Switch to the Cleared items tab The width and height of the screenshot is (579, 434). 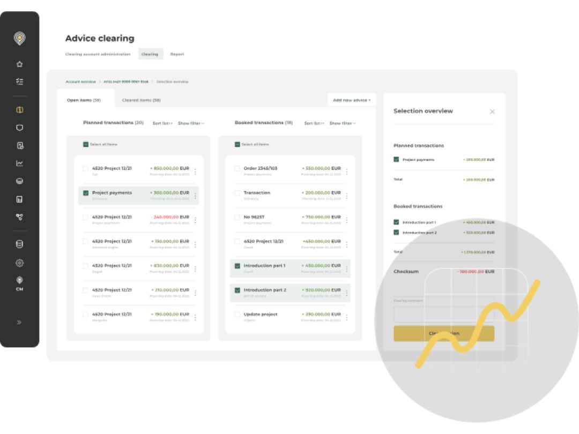coord(141,100)
